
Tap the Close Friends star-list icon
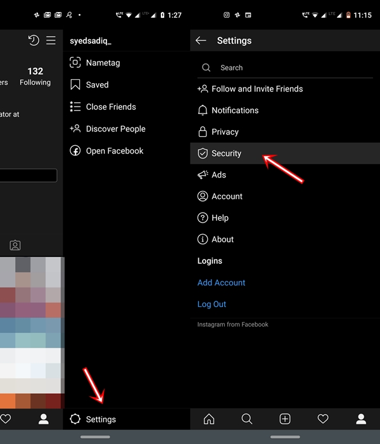coord(75,107)
